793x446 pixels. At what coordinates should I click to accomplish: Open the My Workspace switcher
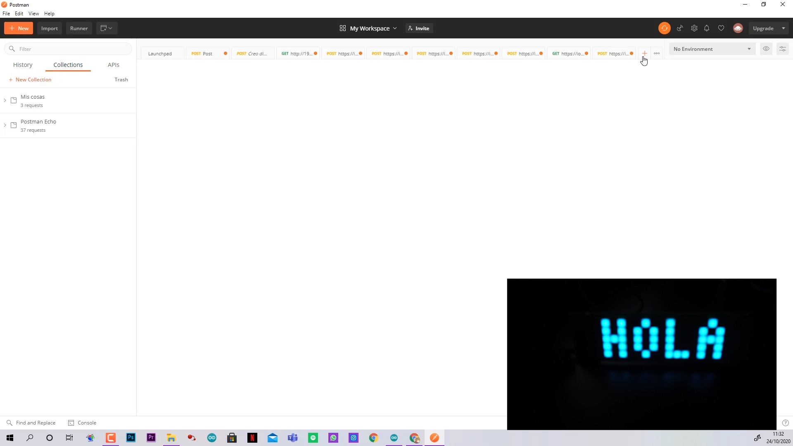tap(368, 28)
